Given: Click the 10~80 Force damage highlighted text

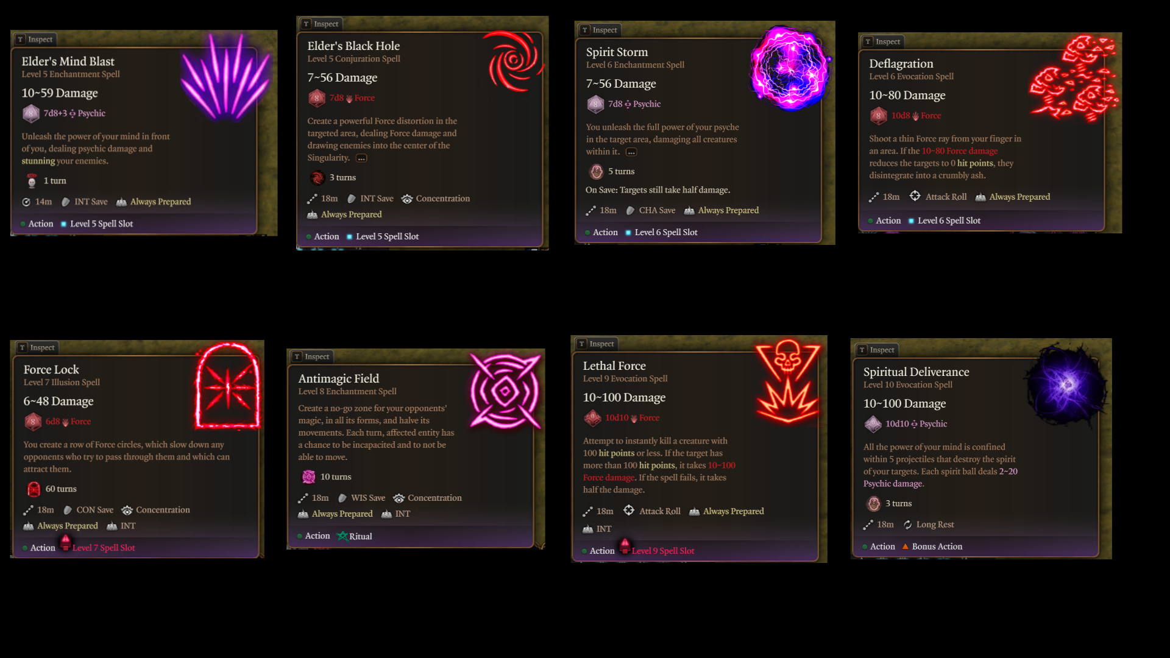Looking at the screenshot, I should pyautogui.click(x=960, y=151).
